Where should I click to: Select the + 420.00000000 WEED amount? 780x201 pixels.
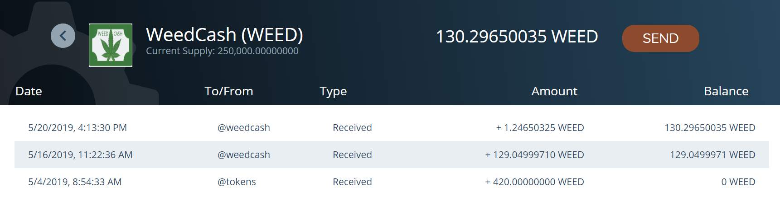point(534,182)
